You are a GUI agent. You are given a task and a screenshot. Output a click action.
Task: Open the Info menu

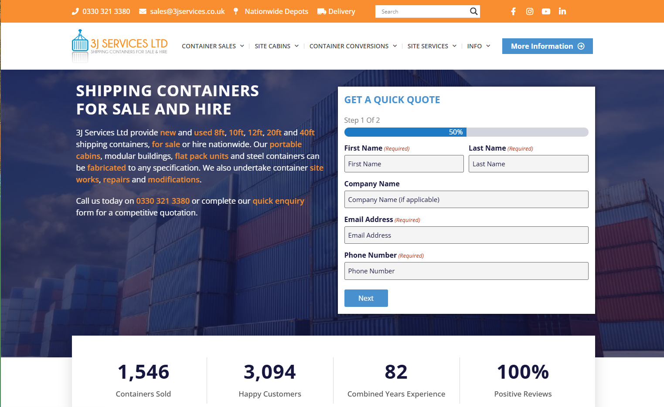pos(478,46)
